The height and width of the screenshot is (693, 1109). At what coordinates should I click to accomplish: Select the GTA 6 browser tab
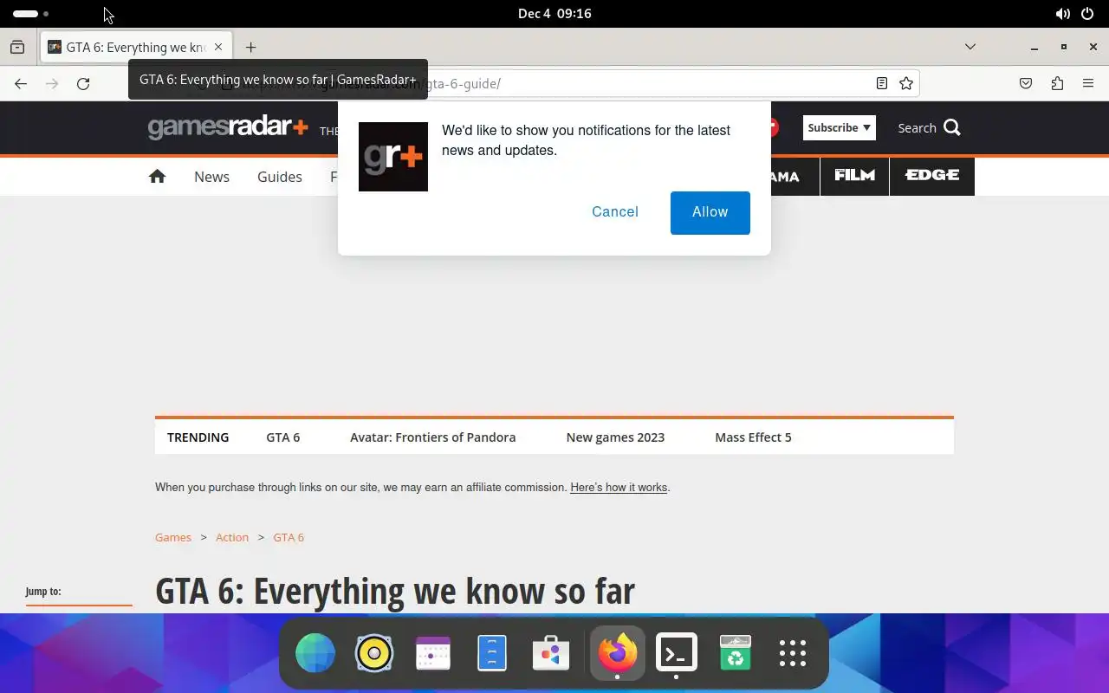136,47
